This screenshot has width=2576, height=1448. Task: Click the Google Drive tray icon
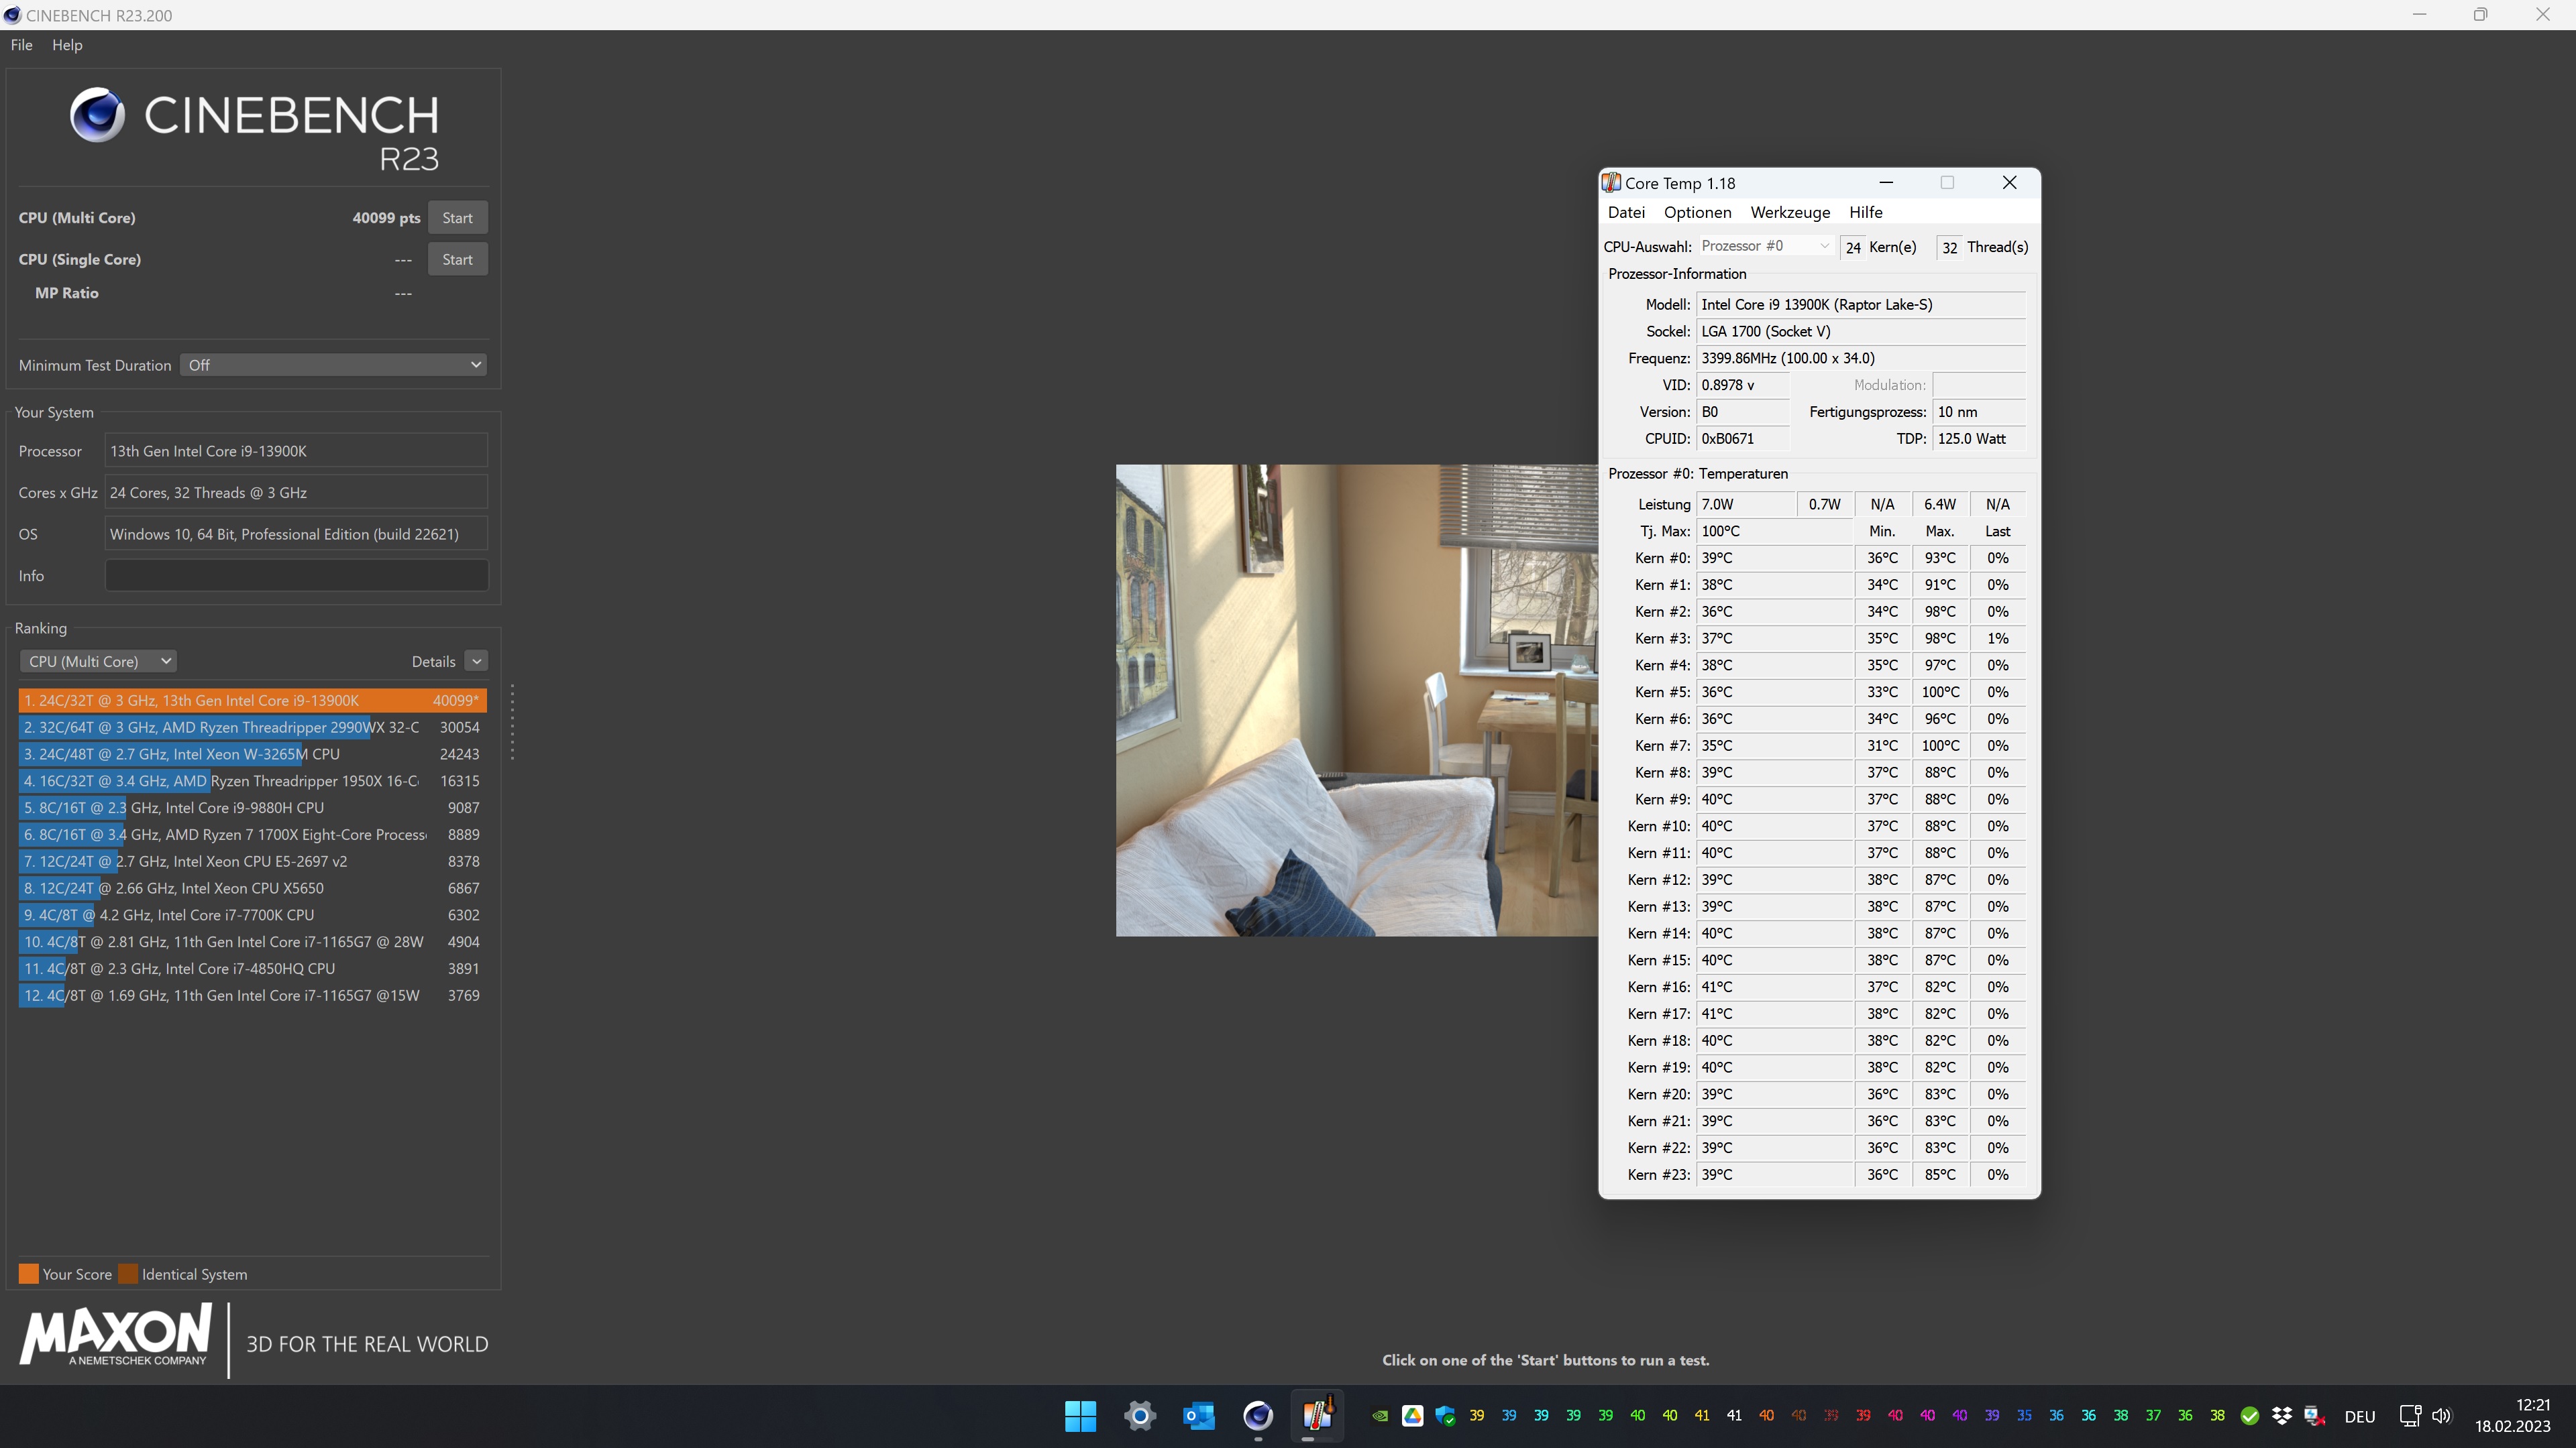click(1412, 1415)
